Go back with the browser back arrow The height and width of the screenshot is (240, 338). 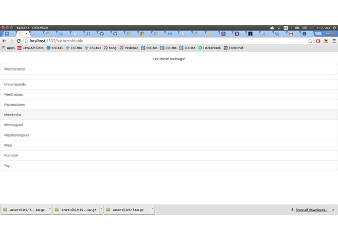[4, 41]
